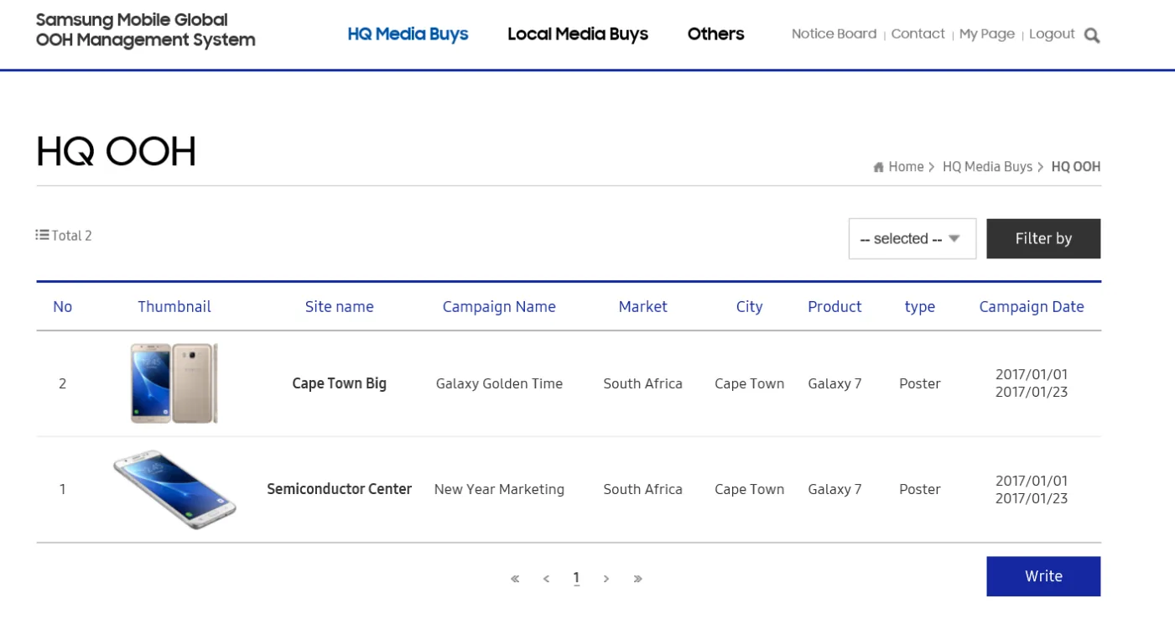Click Poster type in Semiconductor Center row
Image resolution: width=1175 pixels, height=635 pixels.
[x=919, y=489]
